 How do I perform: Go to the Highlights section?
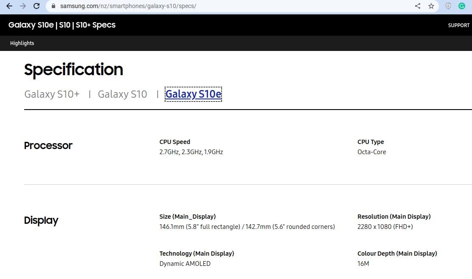pyautogui.click(x=22, y=43)
